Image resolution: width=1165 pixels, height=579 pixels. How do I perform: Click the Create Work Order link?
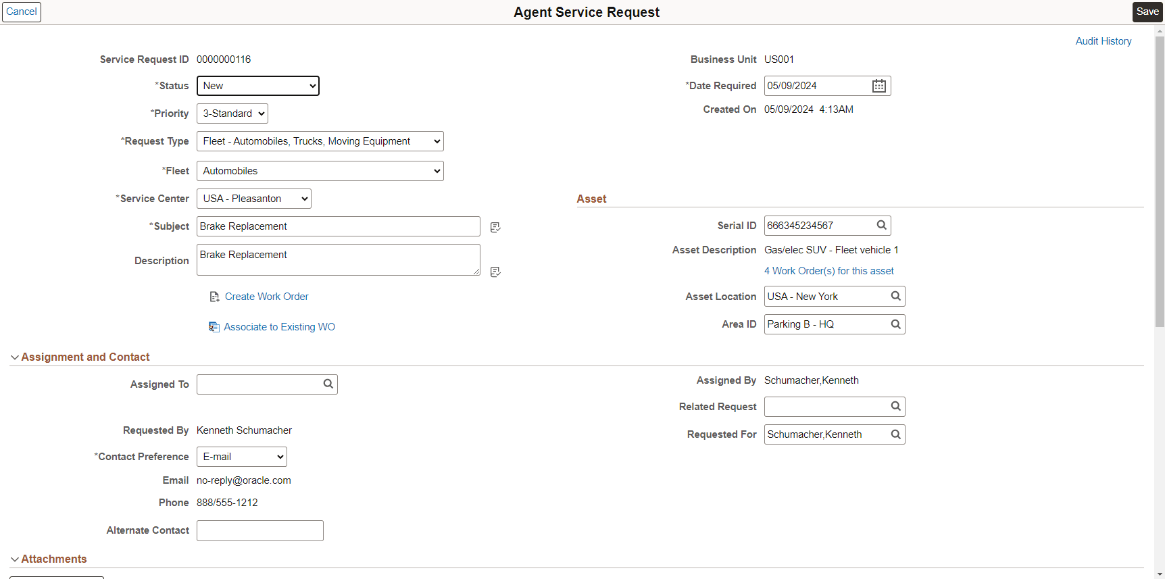[266, 297]
